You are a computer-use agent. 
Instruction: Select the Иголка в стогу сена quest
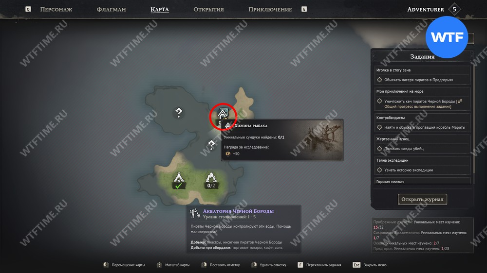click(422, 70)
